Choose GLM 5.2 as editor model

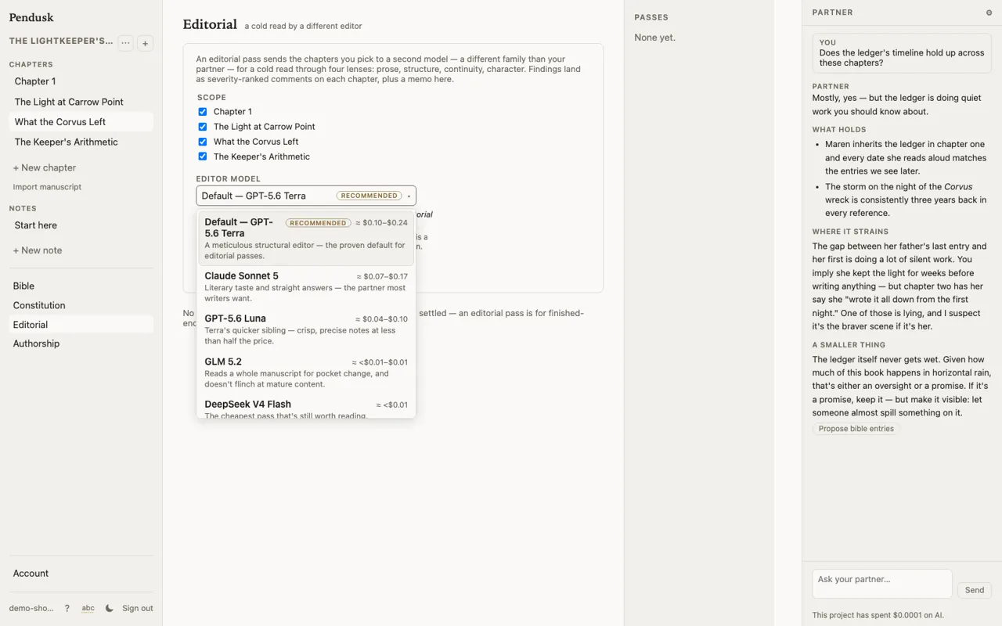[306, 372]
